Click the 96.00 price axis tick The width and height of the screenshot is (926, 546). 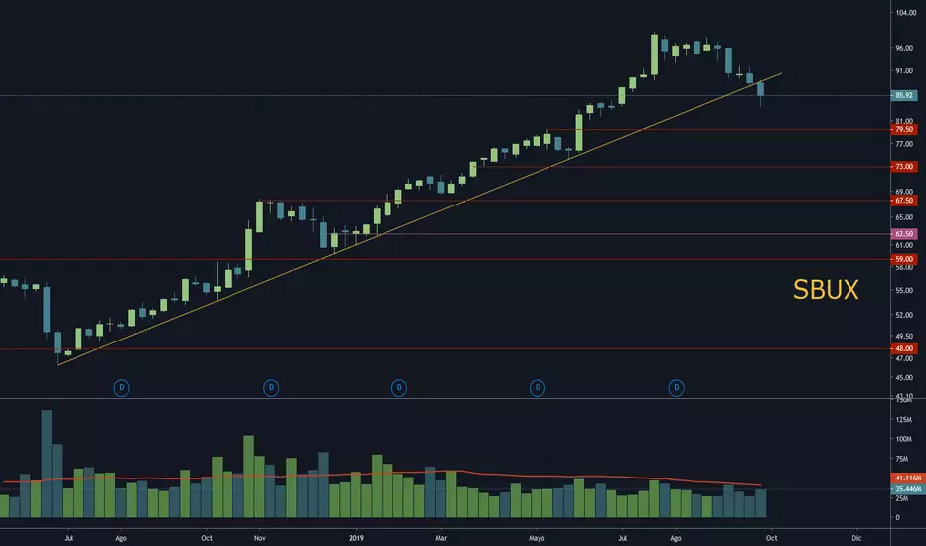tap(904, 48)
